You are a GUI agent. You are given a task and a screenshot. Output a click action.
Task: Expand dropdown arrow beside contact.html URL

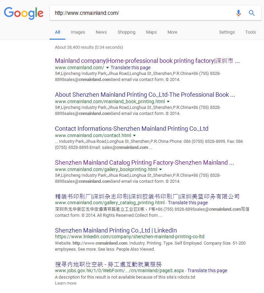pos(134,135)
